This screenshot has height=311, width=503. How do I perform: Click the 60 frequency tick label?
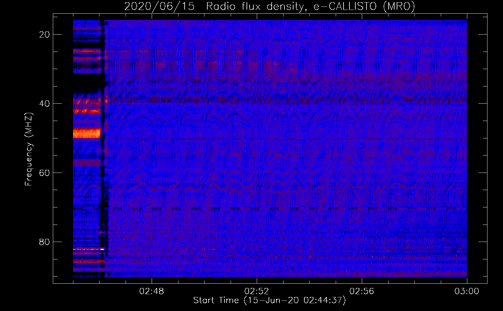(x=44, y=173)
